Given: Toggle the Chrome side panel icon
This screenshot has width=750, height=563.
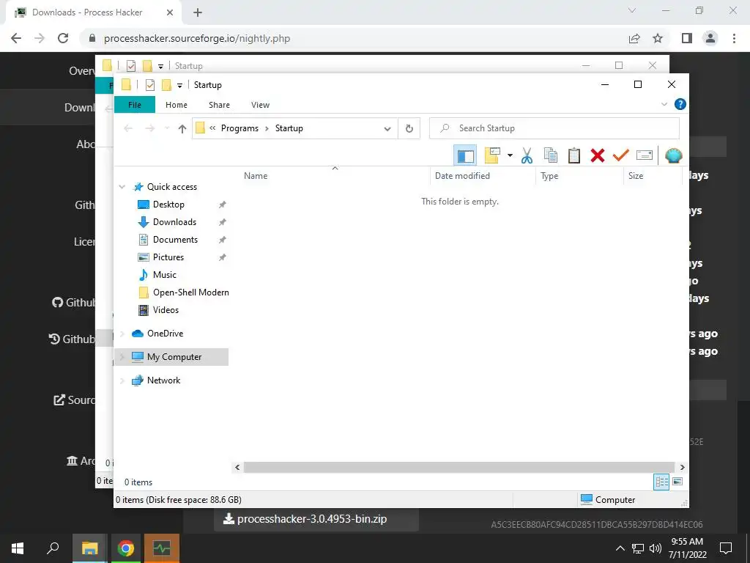Looking at the screenshot, I should click(x=687, y=38).
